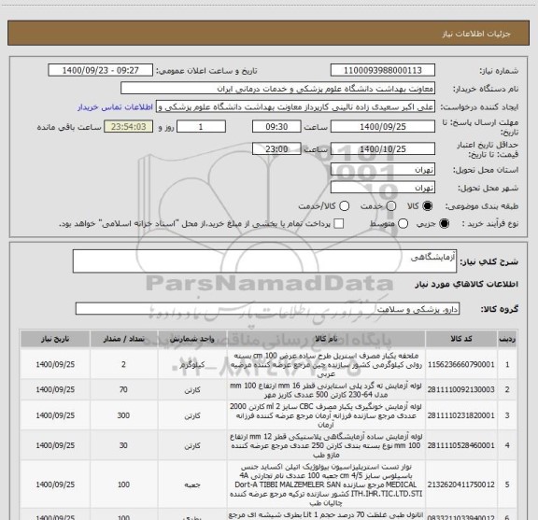Click the remaining time 23:54:03 field

pos(129,127)
